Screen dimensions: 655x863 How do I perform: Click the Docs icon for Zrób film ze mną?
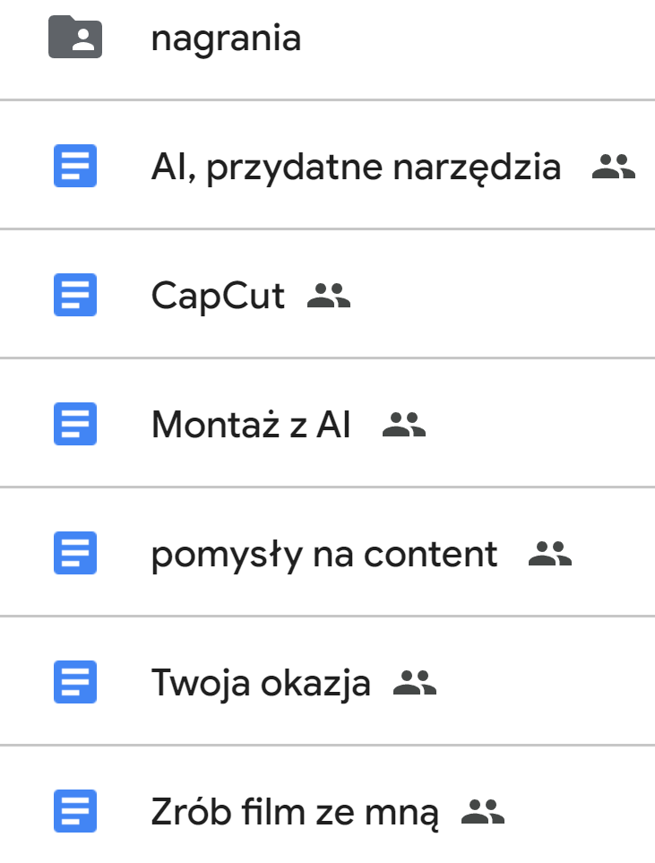pos(75,812)
